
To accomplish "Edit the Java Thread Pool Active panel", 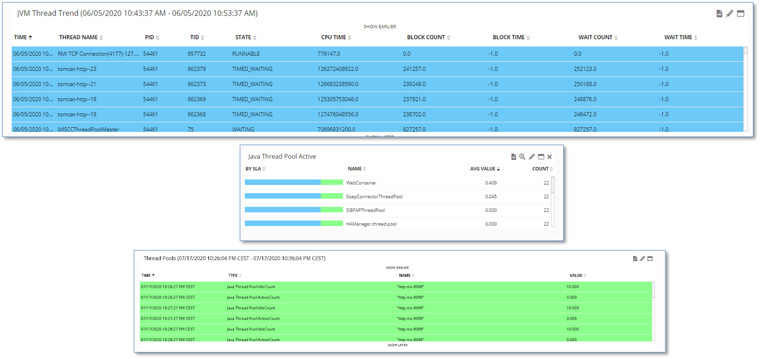I will coord(532,157).
